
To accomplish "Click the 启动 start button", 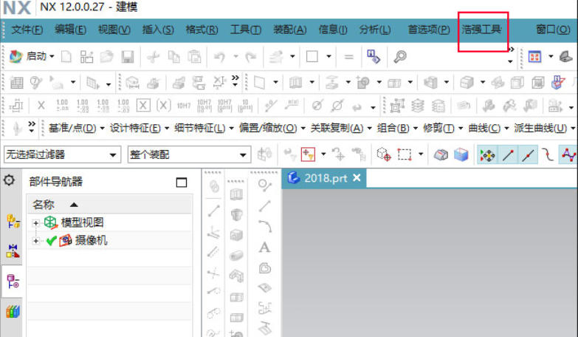I will point(31,56).
